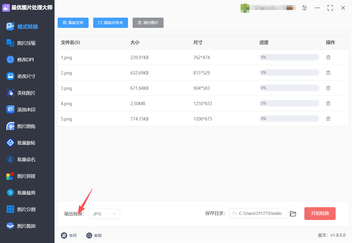This screenshot has height=243, width=352.
Task: Click the 文件名(5) column header
Action: tap(70, 42)
